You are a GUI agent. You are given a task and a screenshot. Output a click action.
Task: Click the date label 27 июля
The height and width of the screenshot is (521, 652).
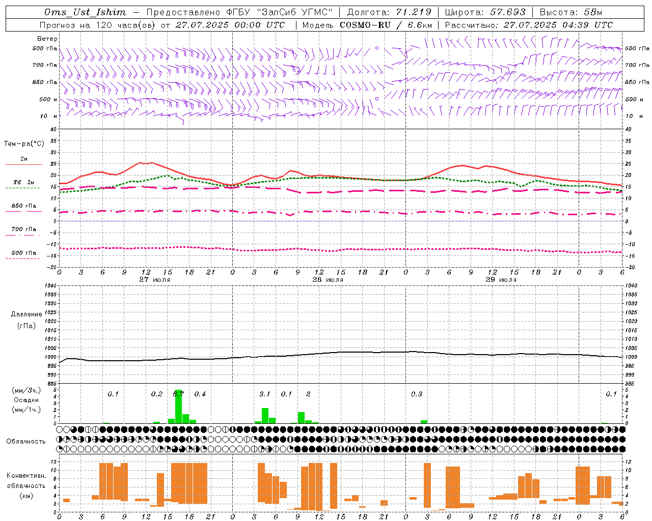[155, 279]
